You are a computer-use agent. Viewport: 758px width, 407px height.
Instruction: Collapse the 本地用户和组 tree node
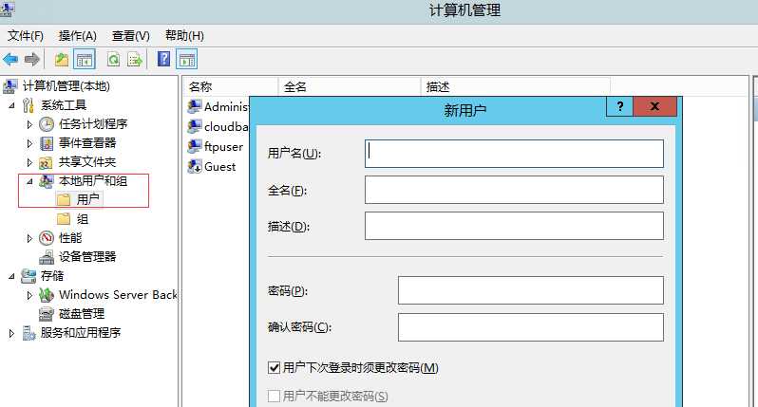coord(30,181)
